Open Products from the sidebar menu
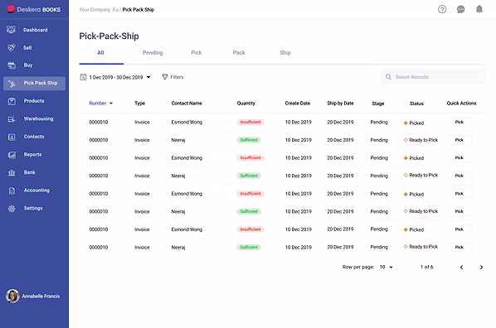 pyautogui.click(x=34, y=101)
